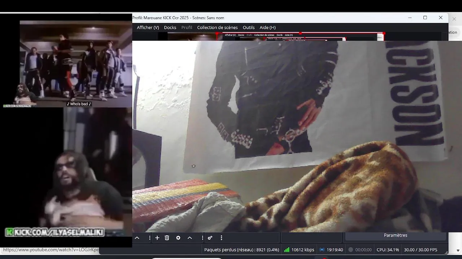Click the OBS window title text

coord(178,18)
